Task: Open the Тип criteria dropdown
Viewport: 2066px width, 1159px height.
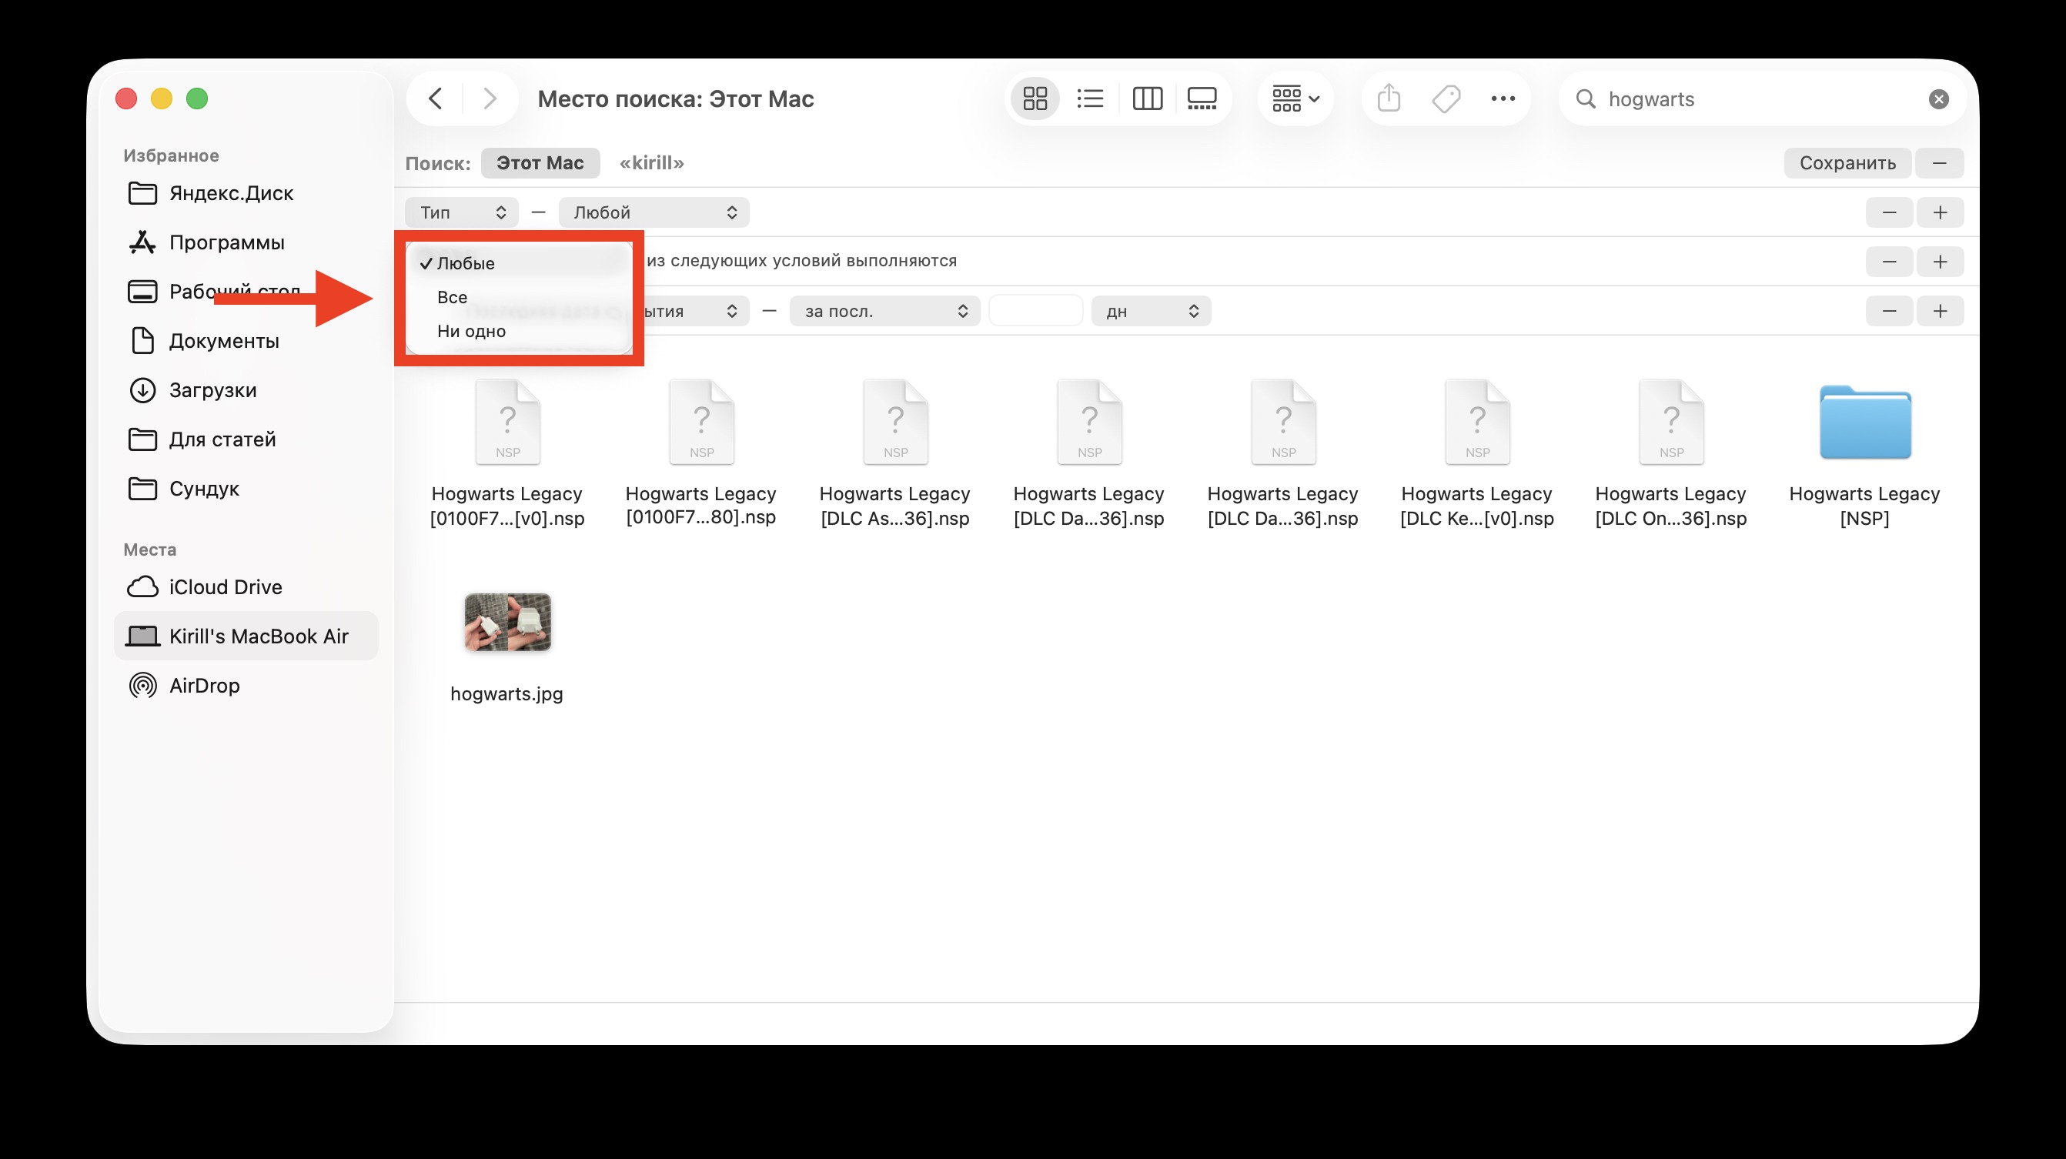Action: 462,212
